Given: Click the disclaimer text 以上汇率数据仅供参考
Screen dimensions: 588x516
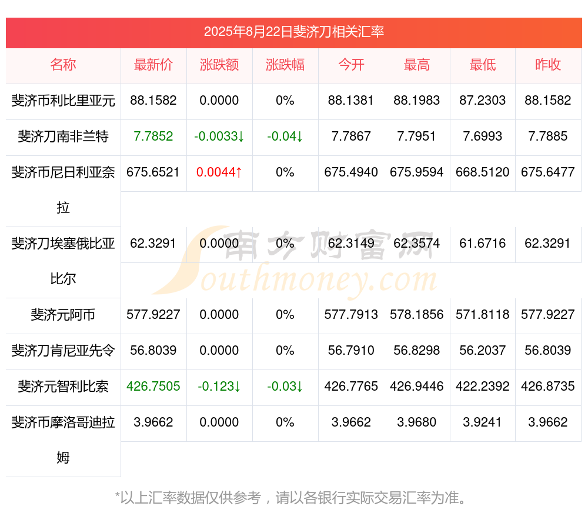Looking at the screenshot, I should tap(191, 498).
